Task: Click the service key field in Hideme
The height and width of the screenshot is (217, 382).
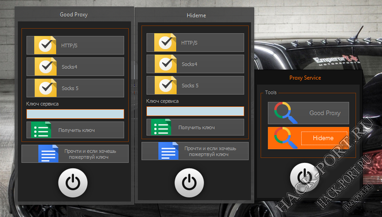Action: tap(195, 111)
